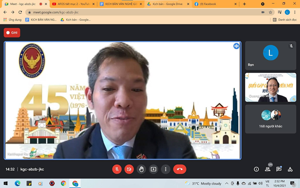
Task: Open KỊCH BẢN VĂN NG... bookmark
Action: (41, 20)
